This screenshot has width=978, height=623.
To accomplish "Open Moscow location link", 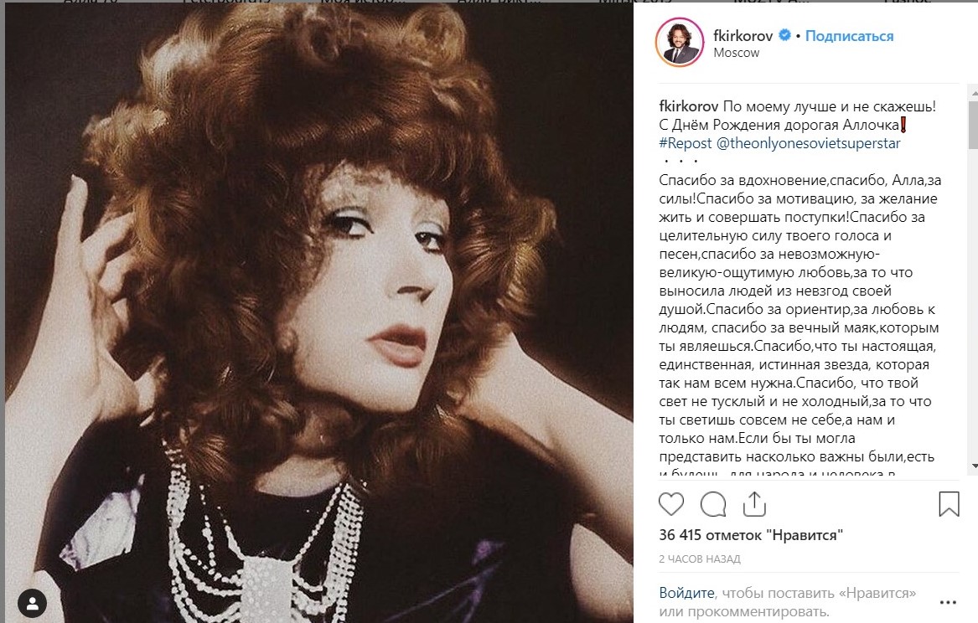I will 737,53.
